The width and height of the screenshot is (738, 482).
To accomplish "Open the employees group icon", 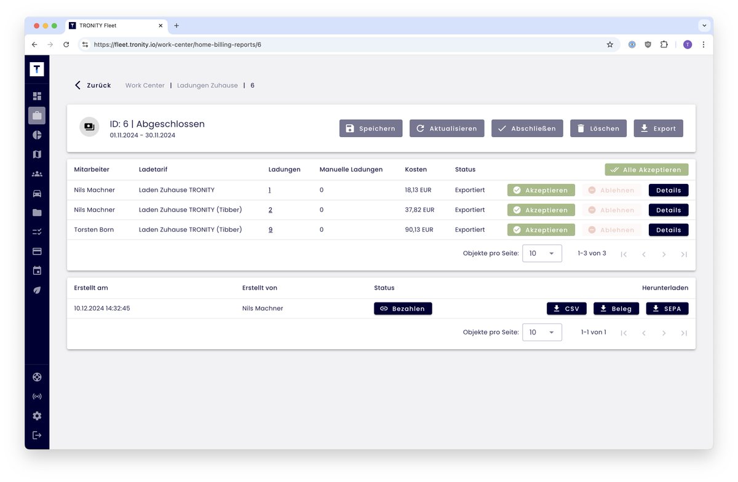I will [x=37, y=174].
